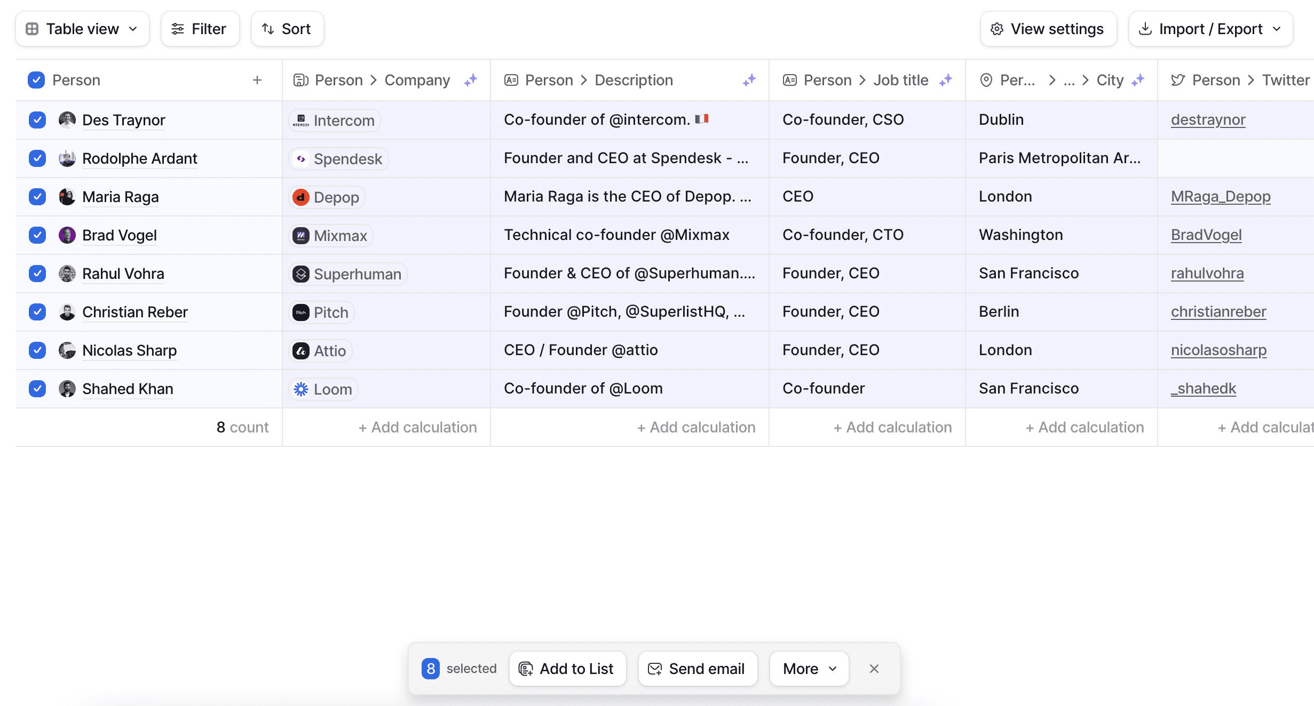This screenshot has width=1314, height=706.
Task: Open the MRaga_Depop Twitter link
Action: (1221, 196)
